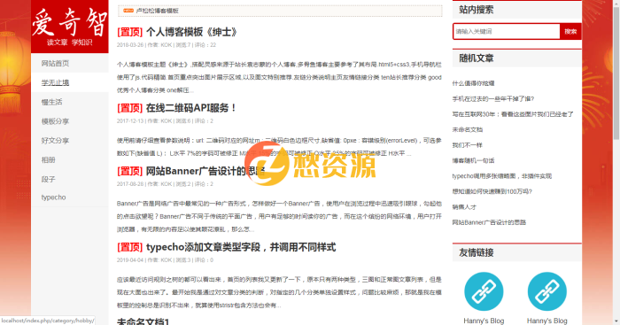
Task: Open random article 我们不一样
Action: tap(468, 145)
